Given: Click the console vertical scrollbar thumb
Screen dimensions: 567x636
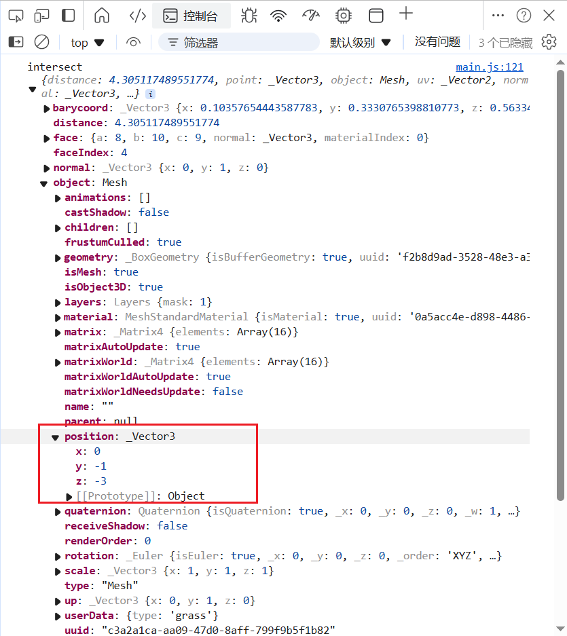Looking at the screenshot, I should pos(560,285).
